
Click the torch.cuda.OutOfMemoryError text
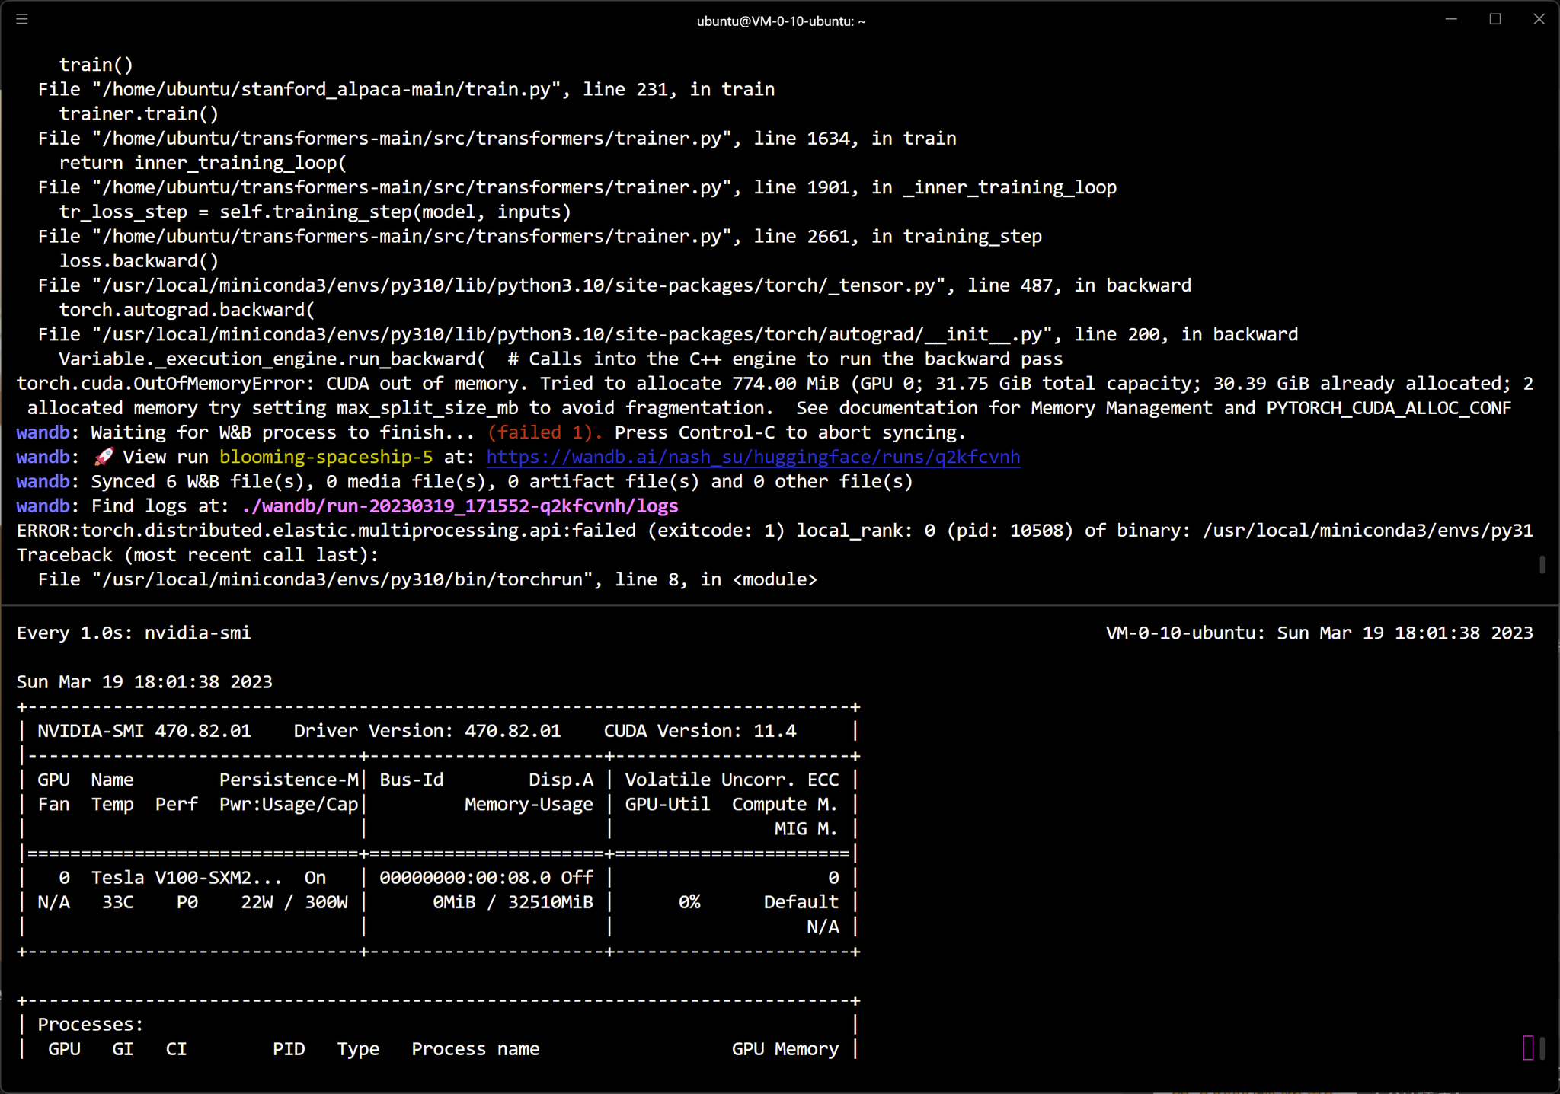(x=165, y=384)
